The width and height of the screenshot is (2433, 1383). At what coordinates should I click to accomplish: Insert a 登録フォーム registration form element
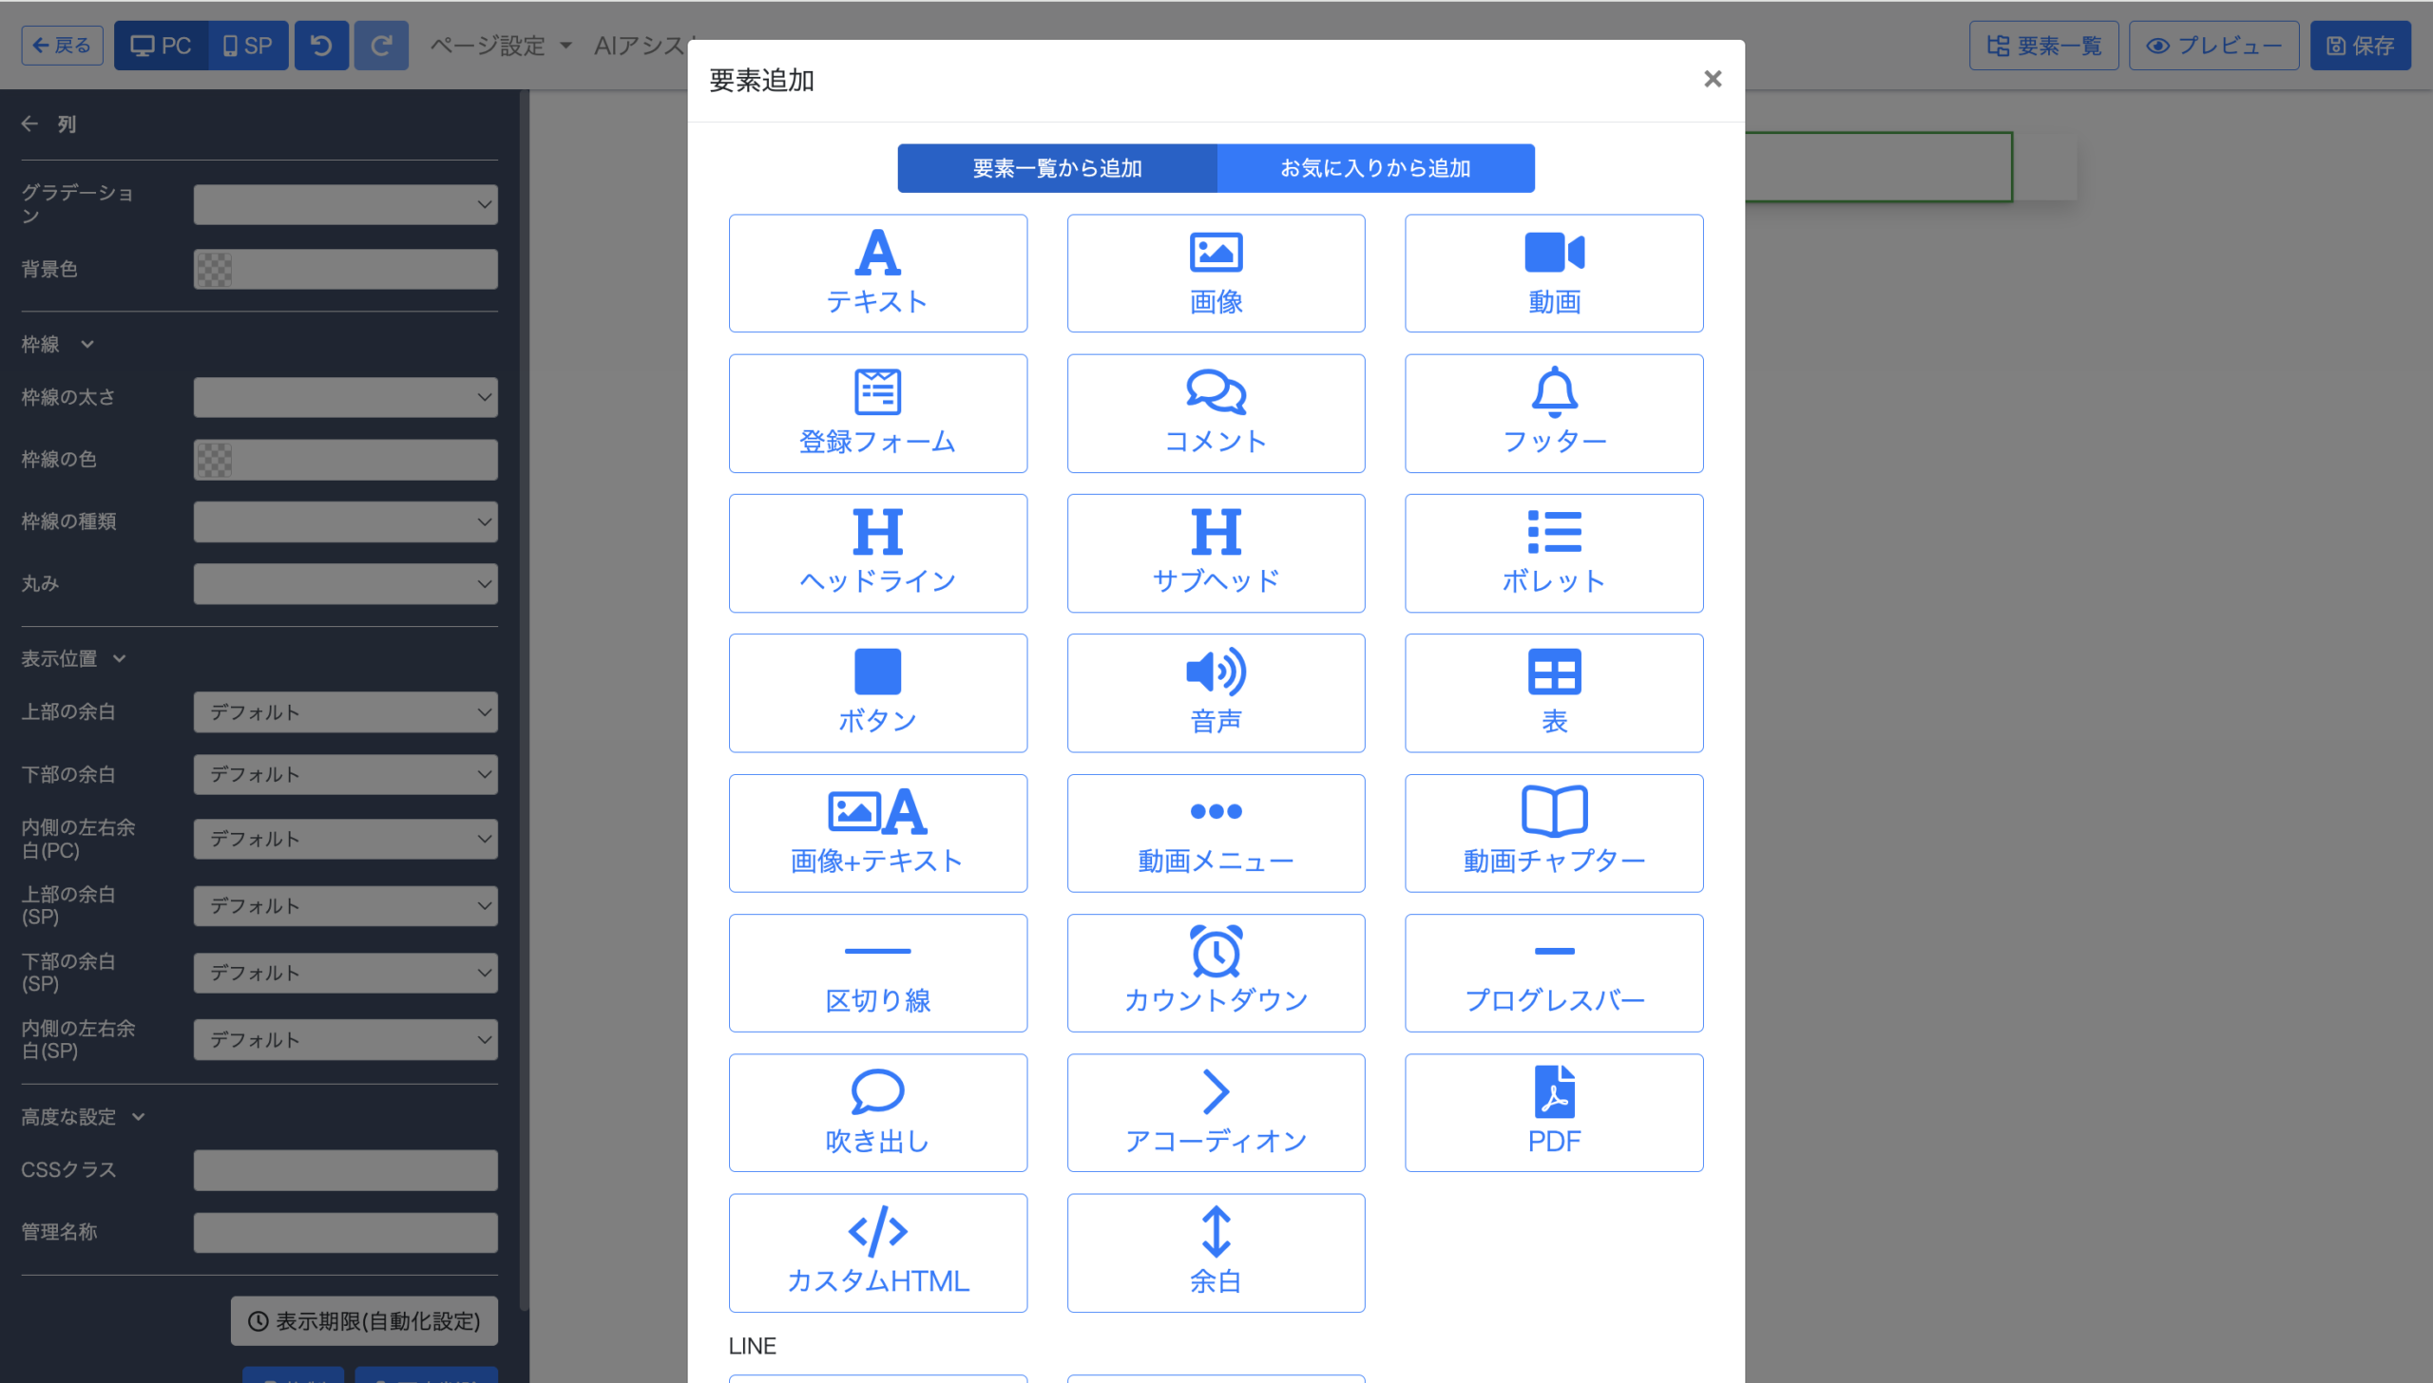877,412
